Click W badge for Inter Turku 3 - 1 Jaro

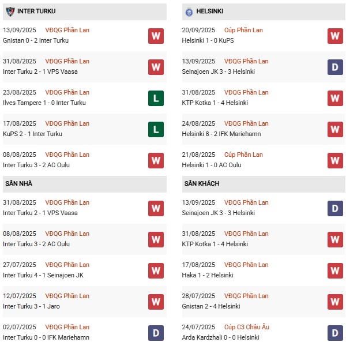[x=156, y=302]
